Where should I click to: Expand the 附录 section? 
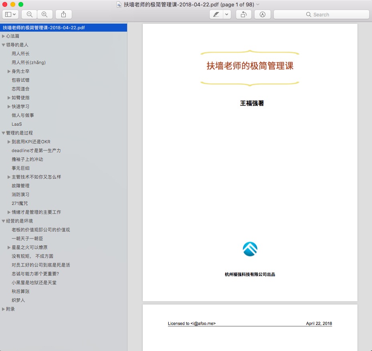[3, 309]
